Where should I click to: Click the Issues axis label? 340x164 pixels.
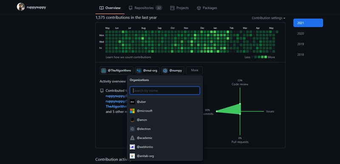click(x=270, y=111)
